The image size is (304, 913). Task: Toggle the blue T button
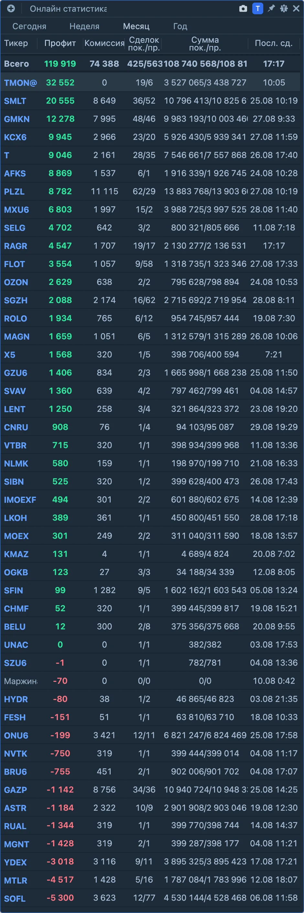tap(258, 8)
